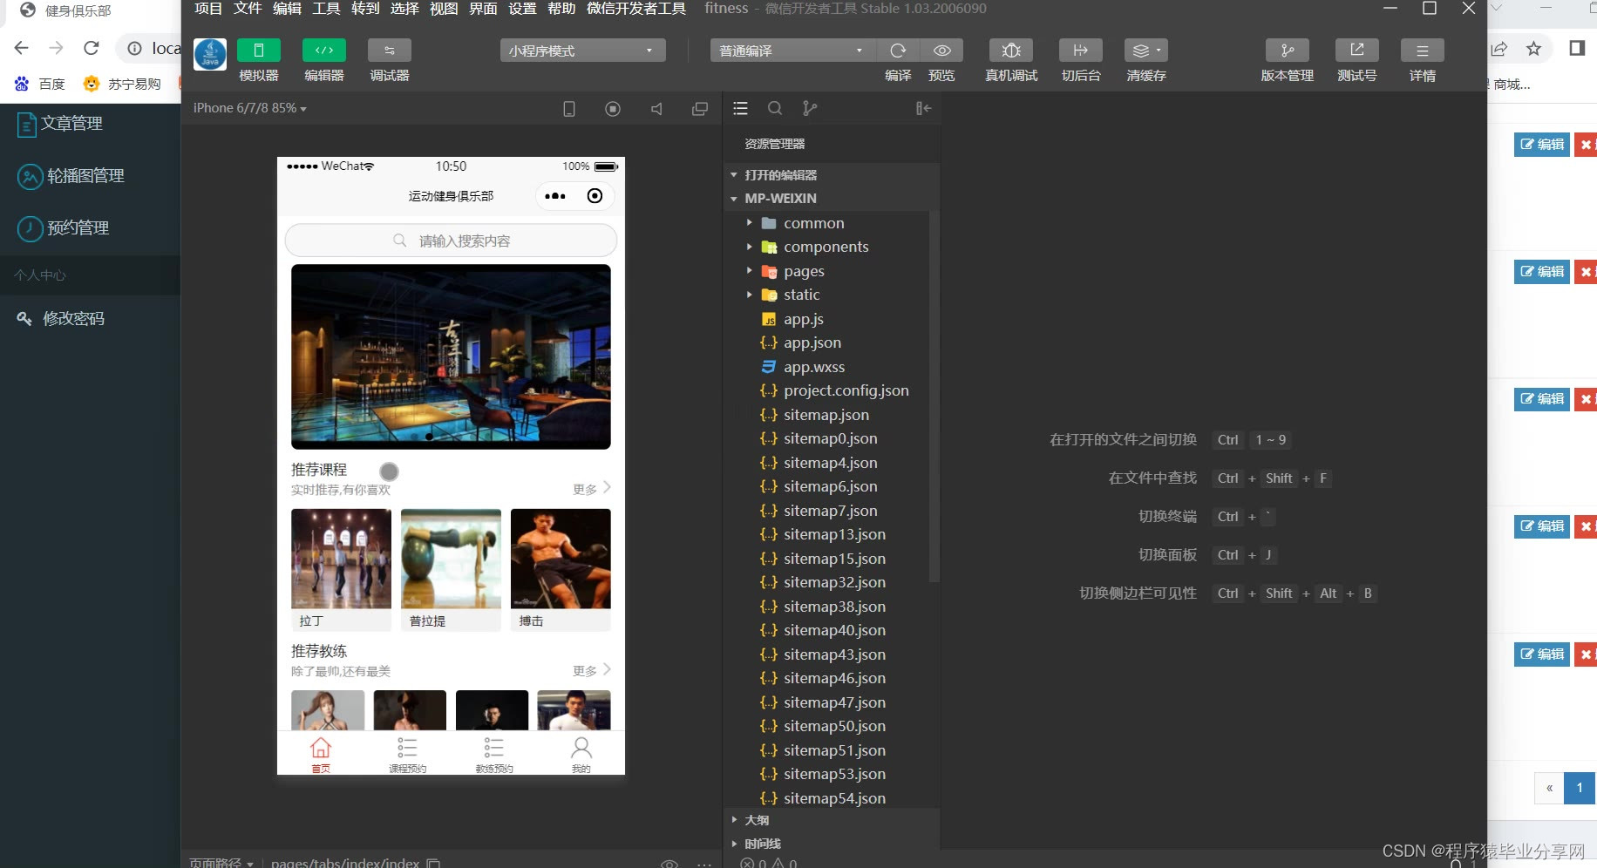1597x868 pixels.
Task: Click the editor search icon
Action: coord(774,108)
